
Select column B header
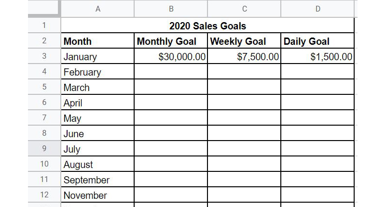pos(171,8)
